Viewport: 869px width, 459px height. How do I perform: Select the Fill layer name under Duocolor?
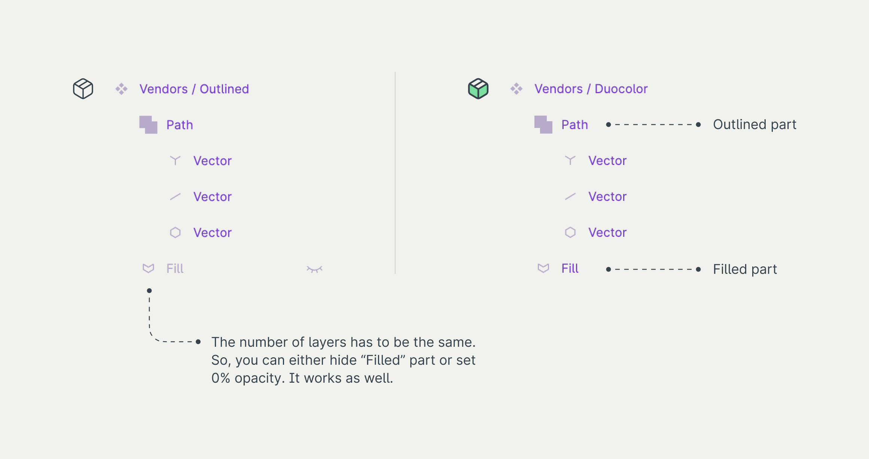tap(570, 269)
